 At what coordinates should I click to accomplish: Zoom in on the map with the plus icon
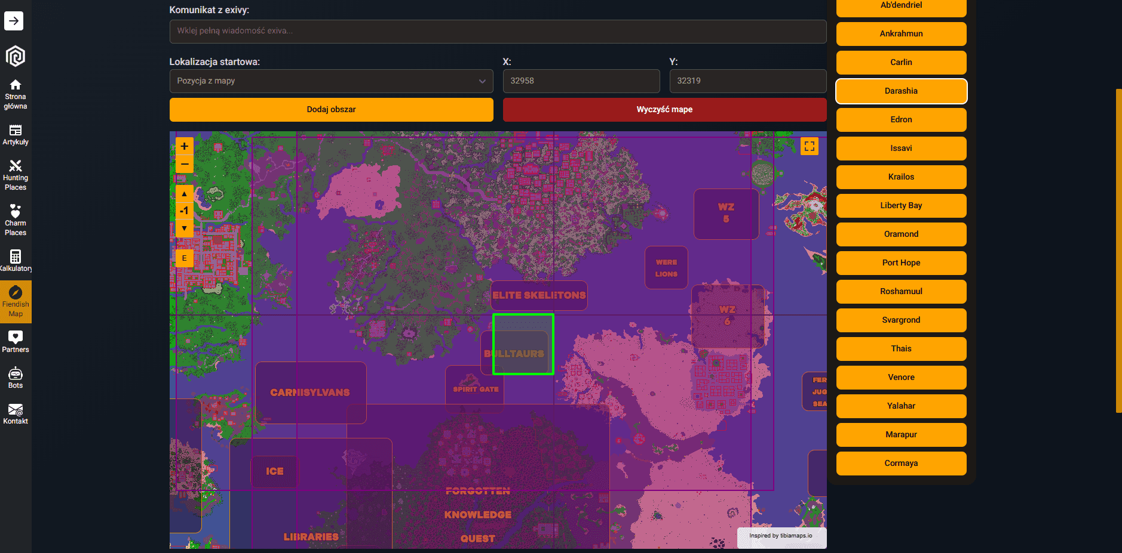pos(184,146)
